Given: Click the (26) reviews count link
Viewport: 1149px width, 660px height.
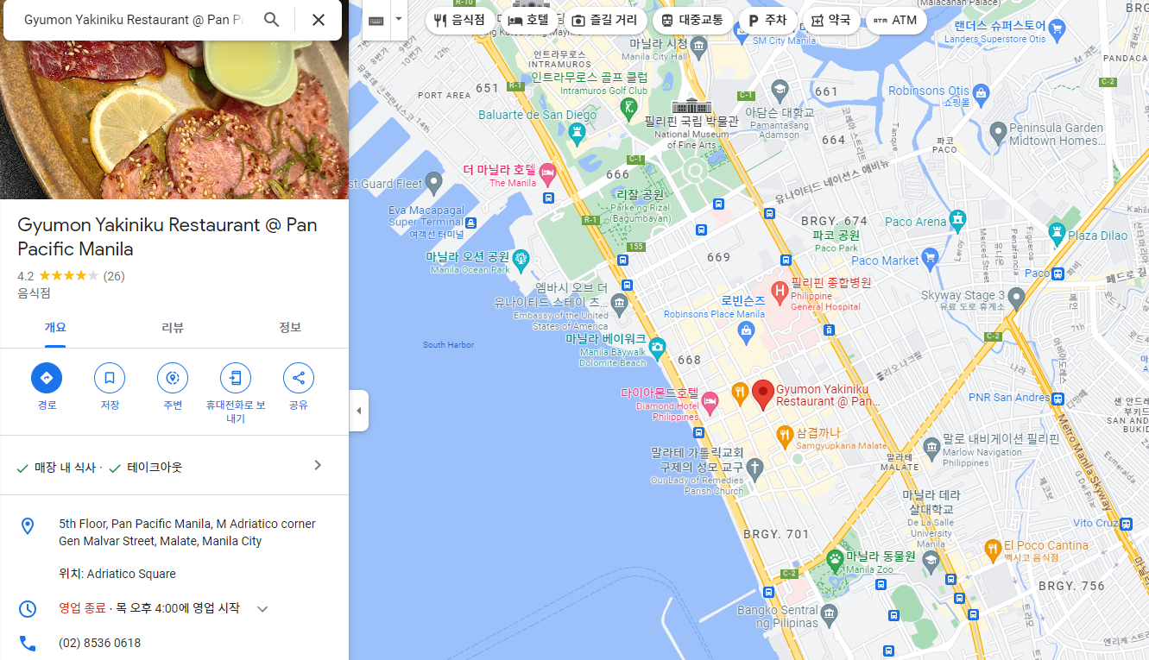Looking at the screenshot, I should 114,277.
